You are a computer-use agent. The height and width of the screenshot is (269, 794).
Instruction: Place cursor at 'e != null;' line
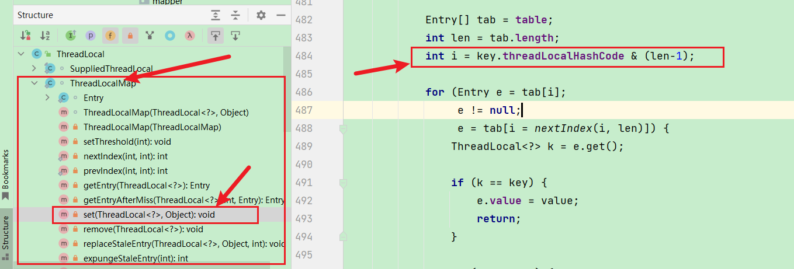click(x=489, y=110)
